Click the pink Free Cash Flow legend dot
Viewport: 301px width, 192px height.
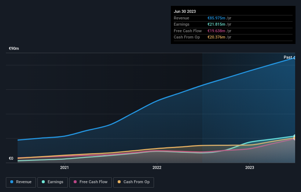[x=75, y=182]
